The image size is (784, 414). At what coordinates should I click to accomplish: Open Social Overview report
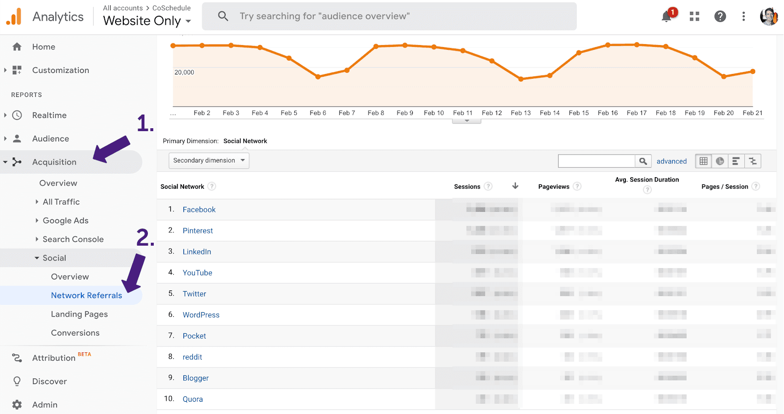click(x=70, y=276)
